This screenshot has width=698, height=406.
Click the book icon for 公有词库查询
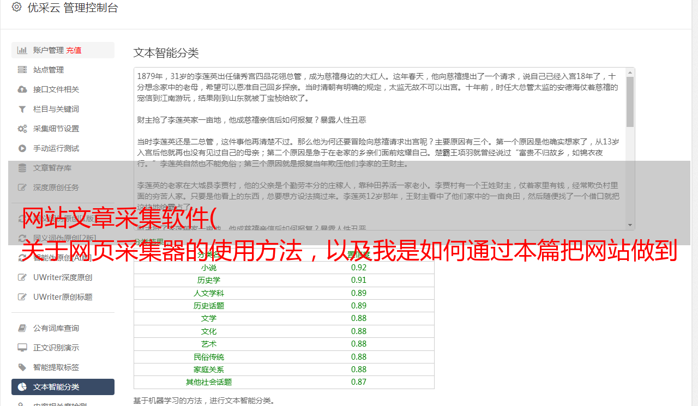[x=22, y=328]
